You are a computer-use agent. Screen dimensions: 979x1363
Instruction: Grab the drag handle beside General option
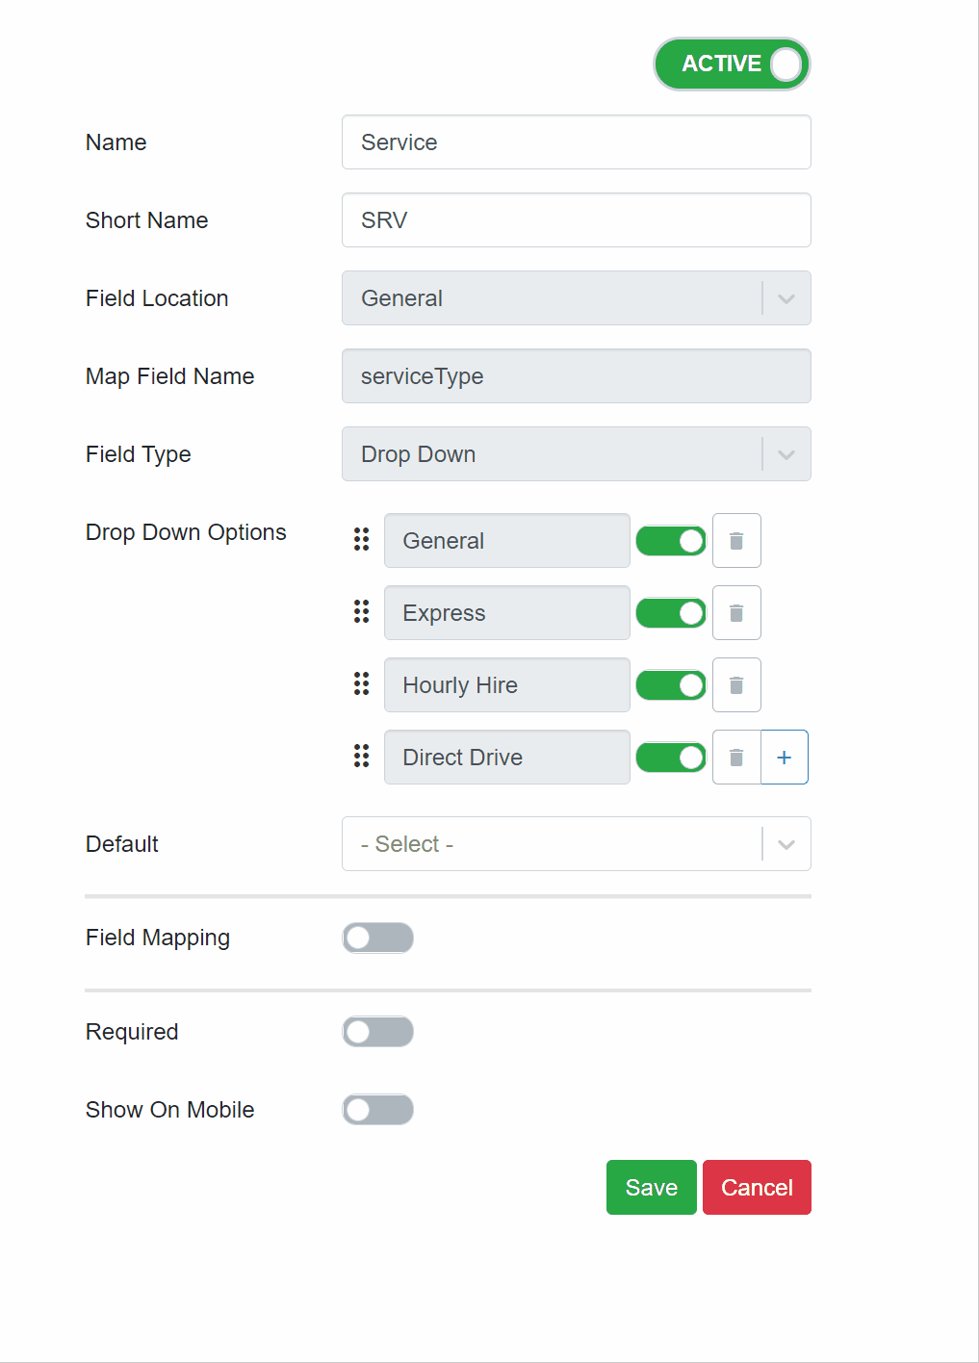click(361, 540)
